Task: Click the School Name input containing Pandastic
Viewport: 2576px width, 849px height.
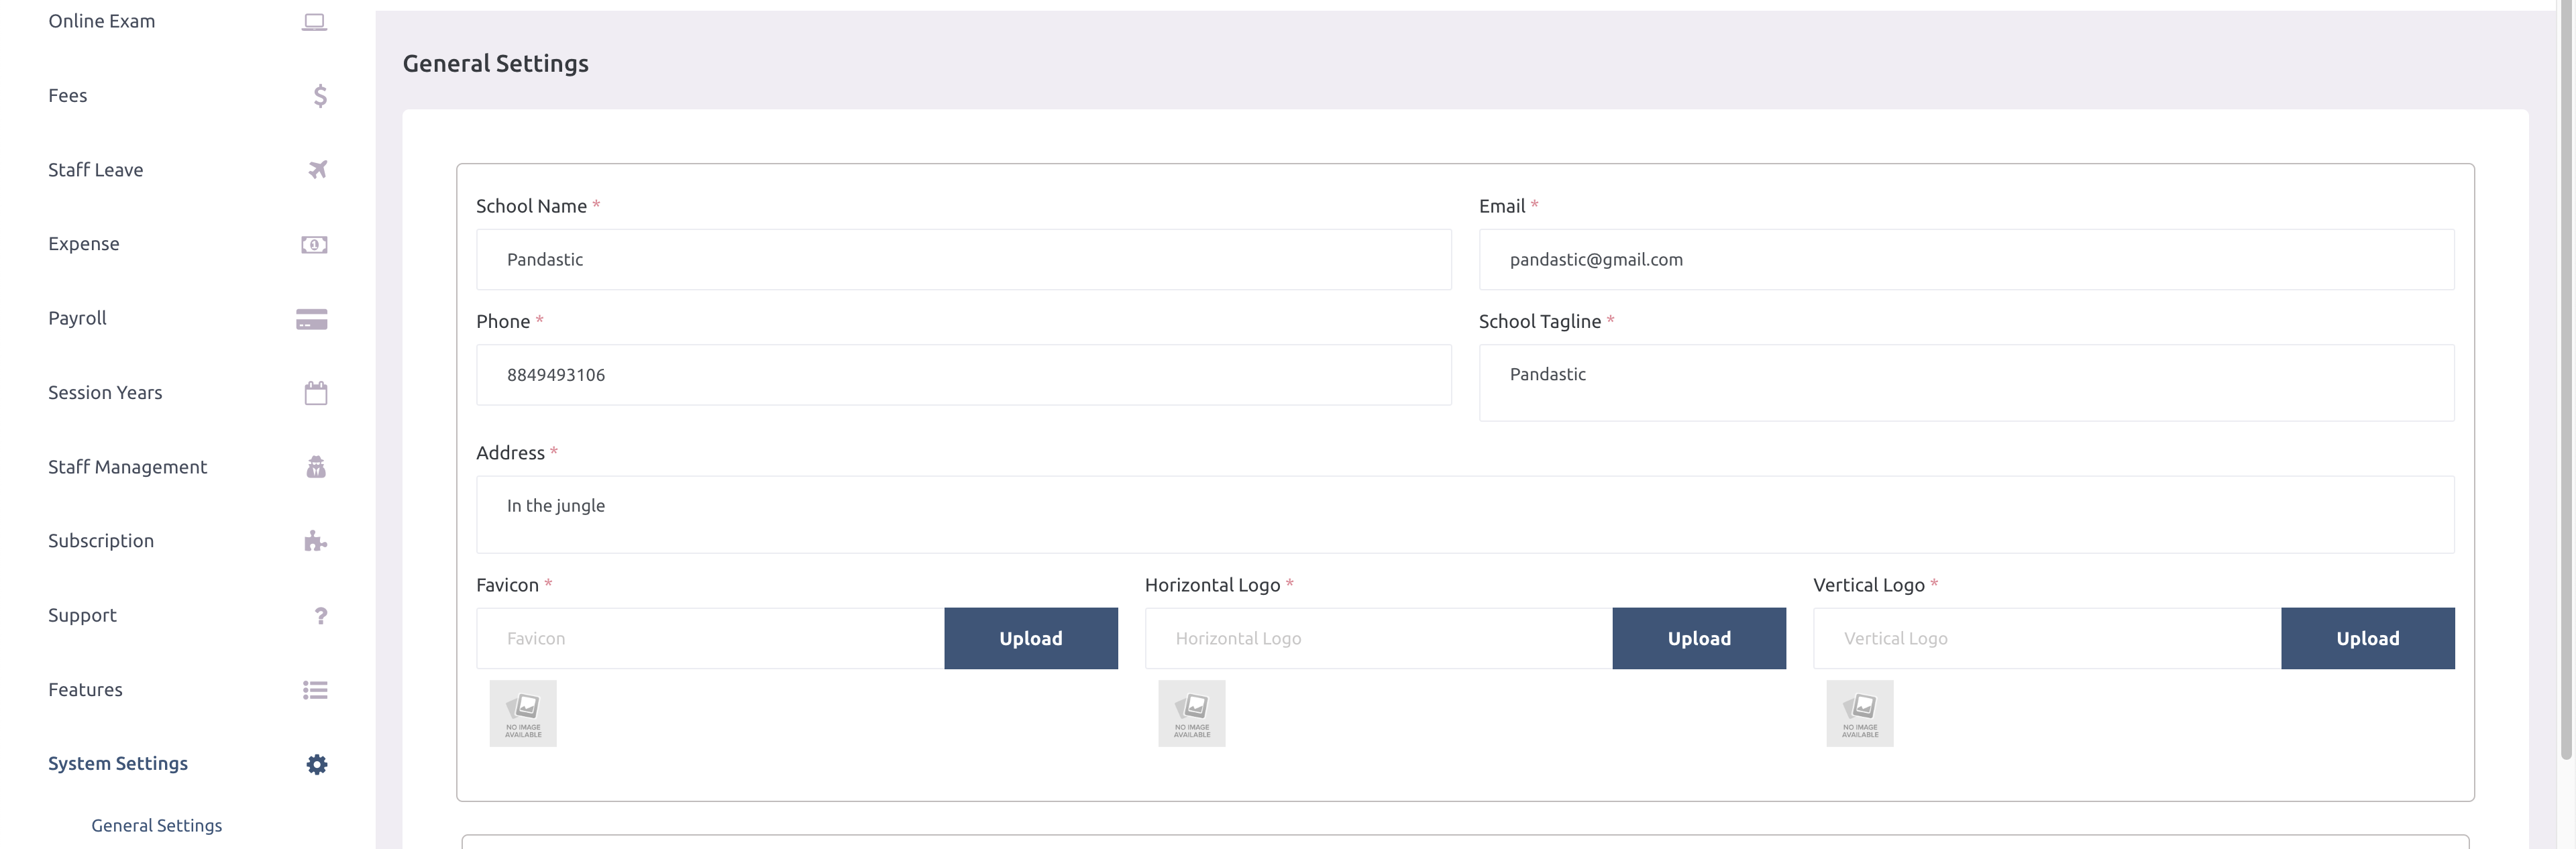Action: tap(963, 259)
